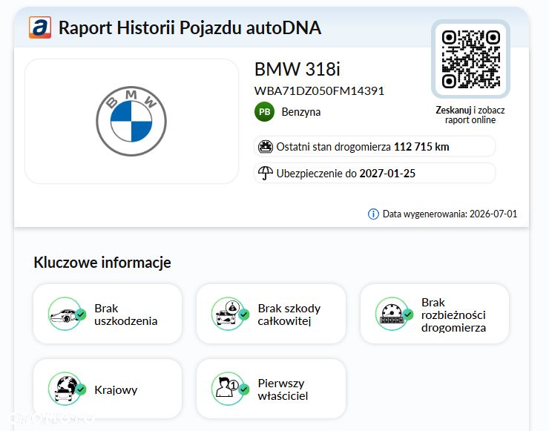Click the green PB fuel type icon
Image resolution: width=549 pixels, height=431 pixels.
[x=264, y=112]
